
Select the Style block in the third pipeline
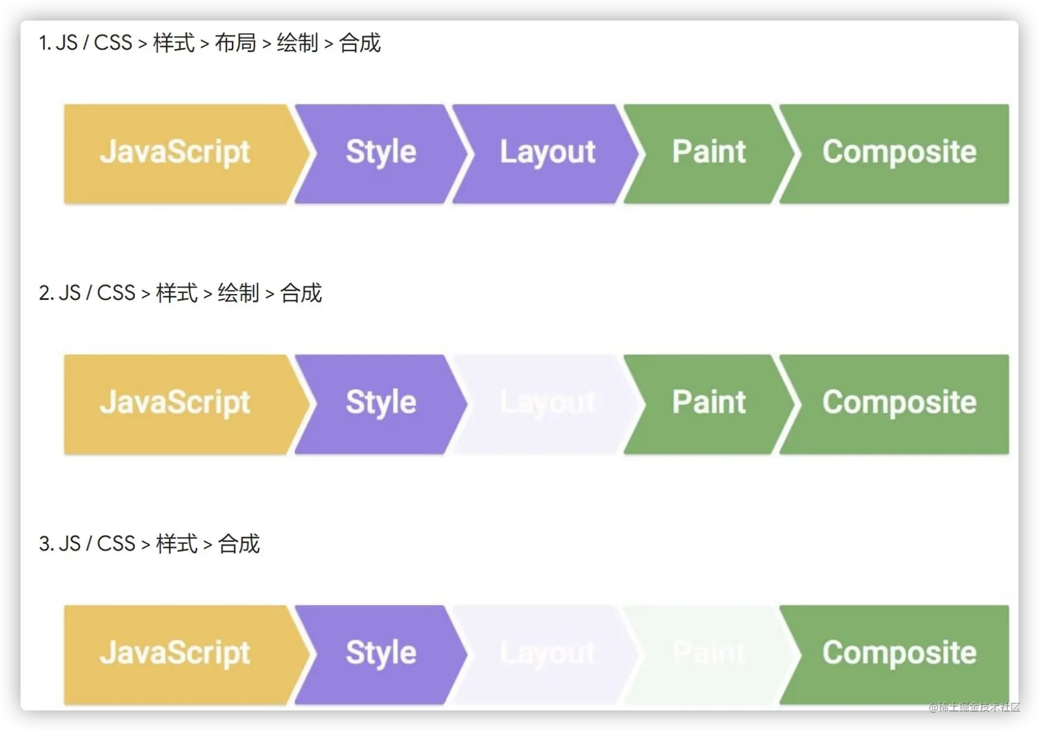click(x=381, y=655)
